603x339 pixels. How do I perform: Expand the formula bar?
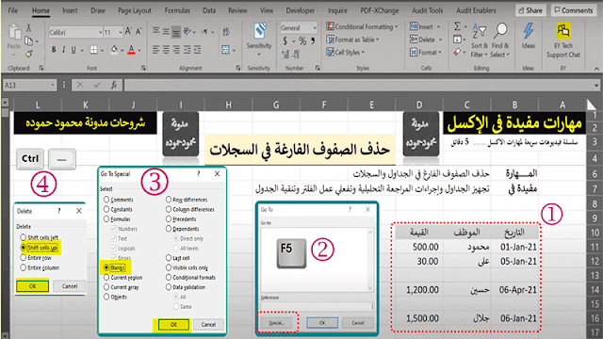tap(596, 85)
